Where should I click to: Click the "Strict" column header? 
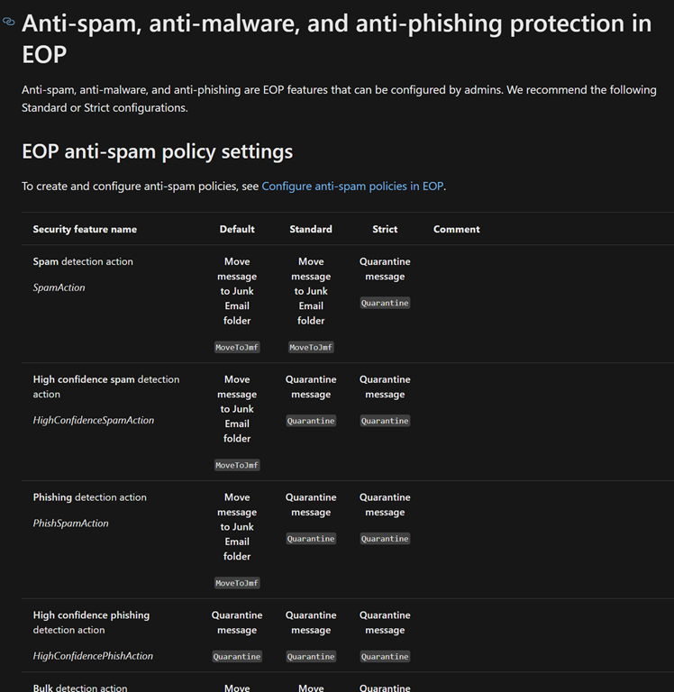coord(385,229)
